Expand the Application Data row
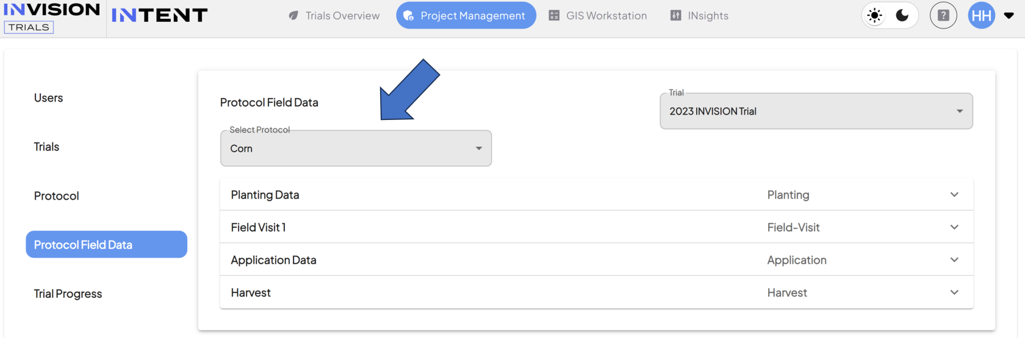Image resolution: width=1025 pixels, height=341 pixels. (954, 260)
